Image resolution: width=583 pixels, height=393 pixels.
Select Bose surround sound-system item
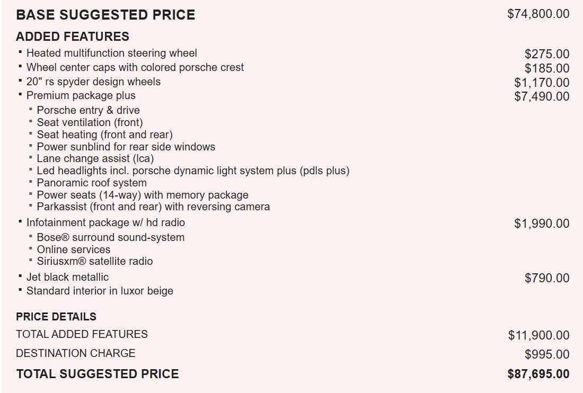pyautogui.click(x=110, y=237)
